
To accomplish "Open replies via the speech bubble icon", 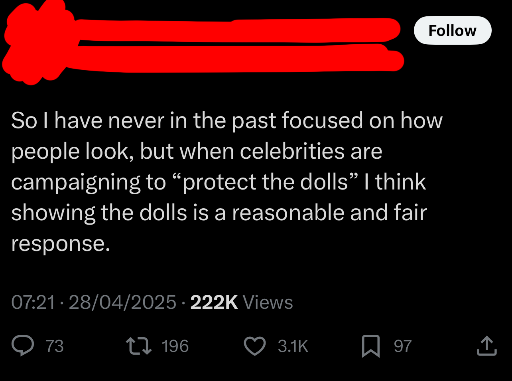I will pyautogui.click(x=23, y=345).
